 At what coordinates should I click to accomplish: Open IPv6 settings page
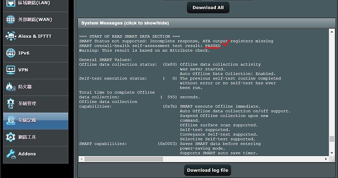point(36,54)
